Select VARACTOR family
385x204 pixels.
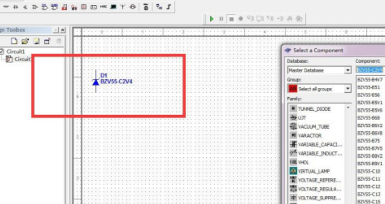pyautogui.click(x=310, y=136)
